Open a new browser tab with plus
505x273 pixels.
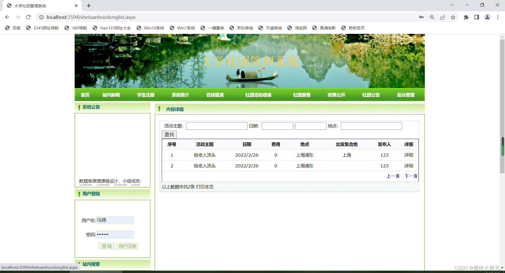click(x=89, y=6)
